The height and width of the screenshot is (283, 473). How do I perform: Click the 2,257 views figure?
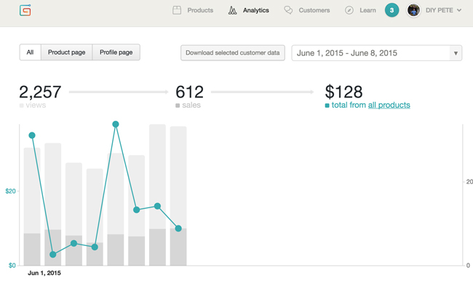pyautogui.click(x=40, y=92)
